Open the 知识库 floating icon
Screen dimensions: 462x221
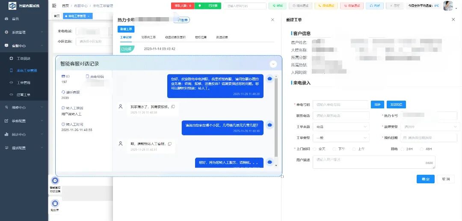click(x=55, y=203)
